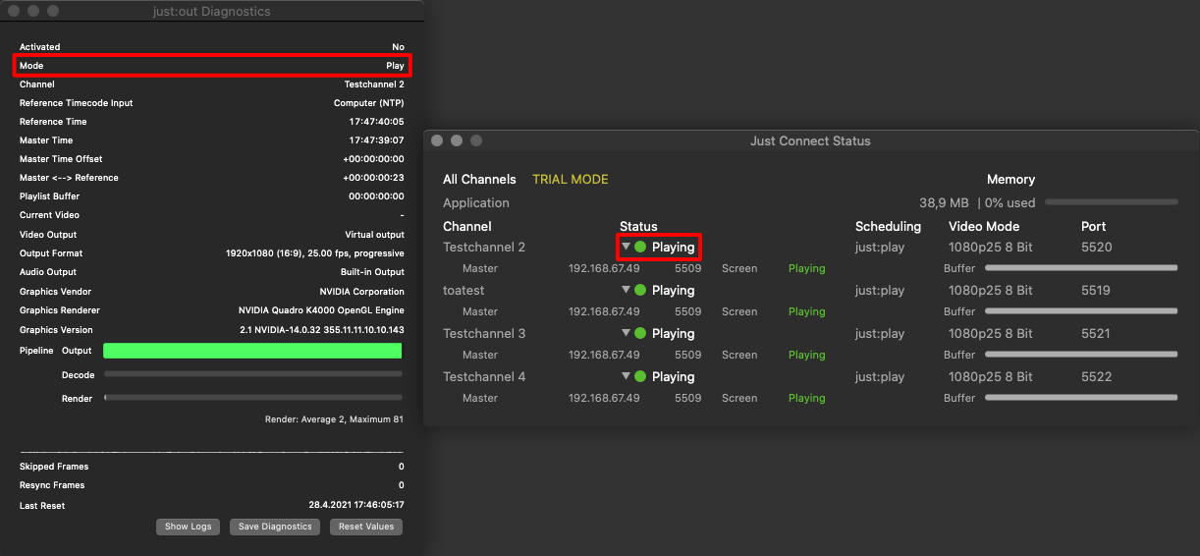Screen dimensions: 1200x556
Task: Select toatest channel name
Action: (464, 290)
